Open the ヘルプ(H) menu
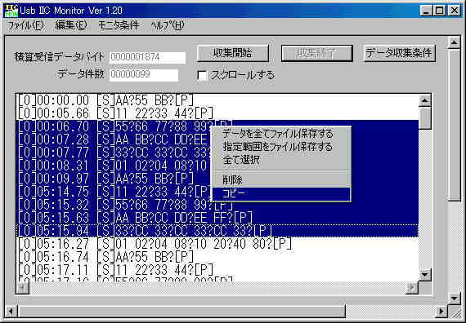The width and height of the screenshot is (466, 323). coord(168,25)
